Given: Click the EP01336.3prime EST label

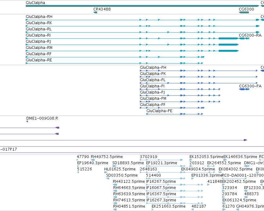Looking at the screenshot, I should click(207, 175).
